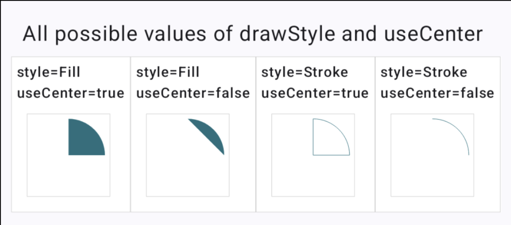Screen dimensions: 511x225
Task: Click the outlined quarter-circle wedge shape
Action: (330, 137)
